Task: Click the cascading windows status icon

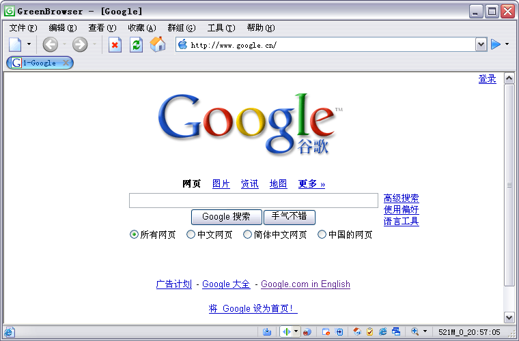Action: pyautogui.click(x=396, y=331)
